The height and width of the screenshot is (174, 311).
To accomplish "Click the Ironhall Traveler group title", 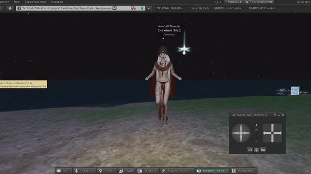I will point(170,26).
